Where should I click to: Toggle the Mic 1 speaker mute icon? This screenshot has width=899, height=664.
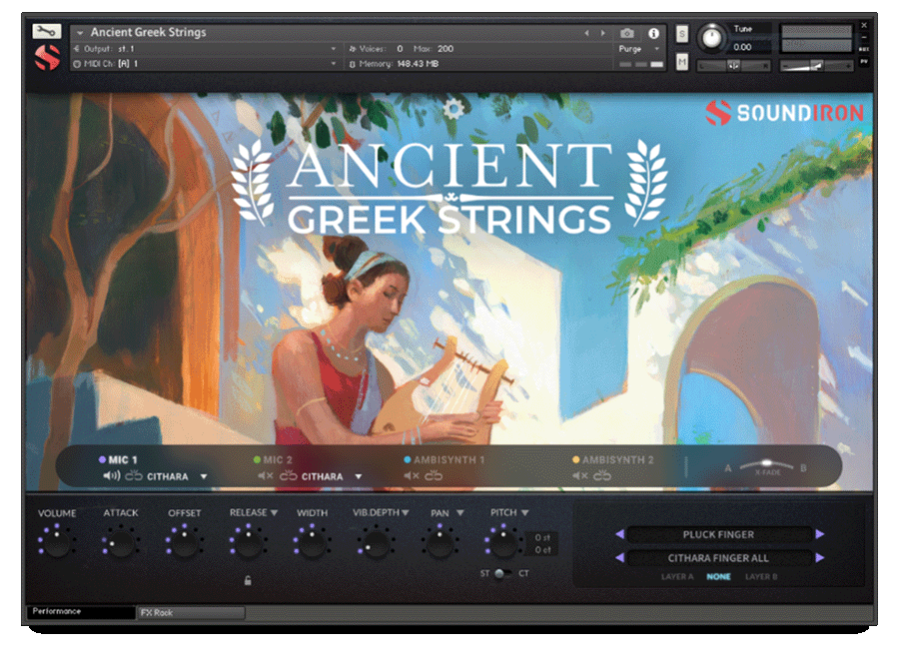pos(111,475)
